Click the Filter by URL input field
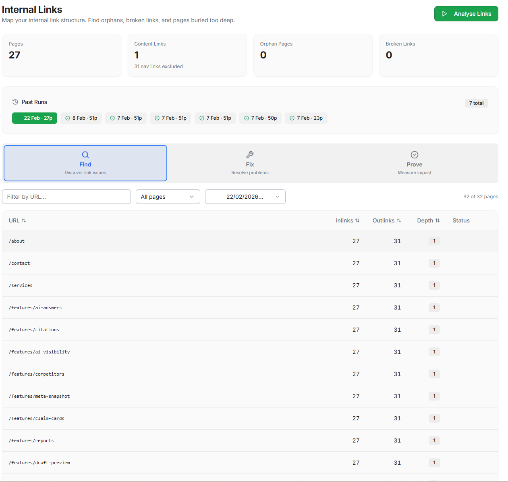 point(66,197)
